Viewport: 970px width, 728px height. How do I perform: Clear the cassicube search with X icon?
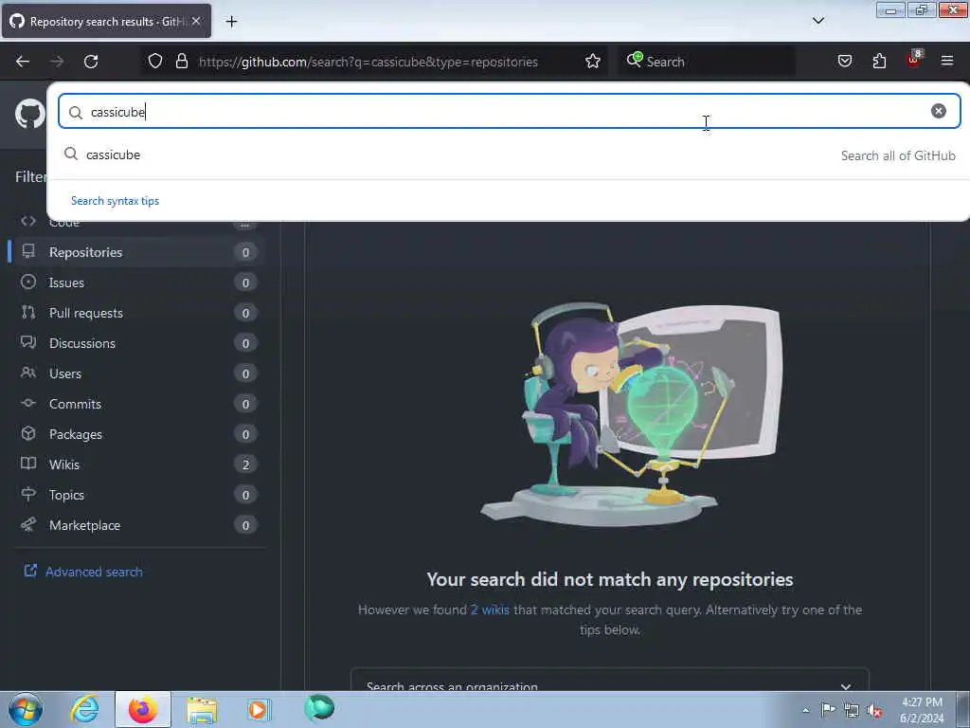pyautogui.click(x=939, y=111)
